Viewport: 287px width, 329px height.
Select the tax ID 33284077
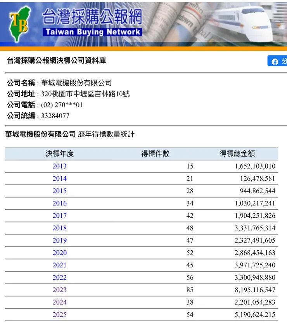tap(55, 116)
